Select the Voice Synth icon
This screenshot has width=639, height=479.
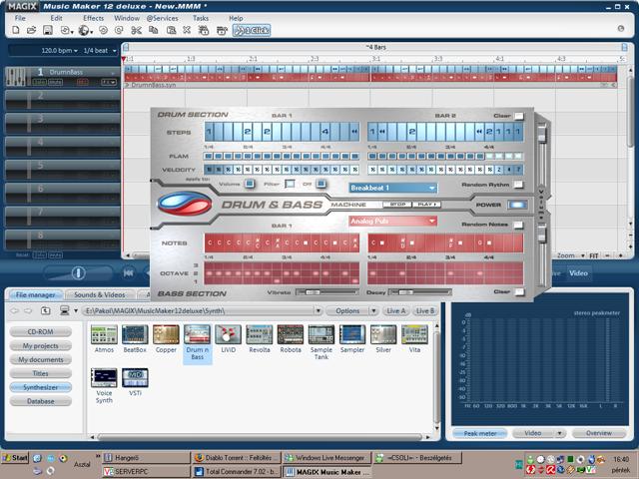coord(103,379)
